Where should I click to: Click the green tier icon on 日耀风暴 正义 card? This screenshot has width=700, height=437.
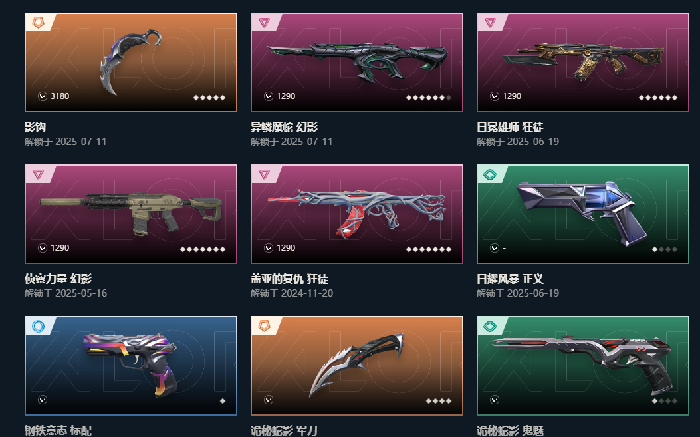coord(490,174)
